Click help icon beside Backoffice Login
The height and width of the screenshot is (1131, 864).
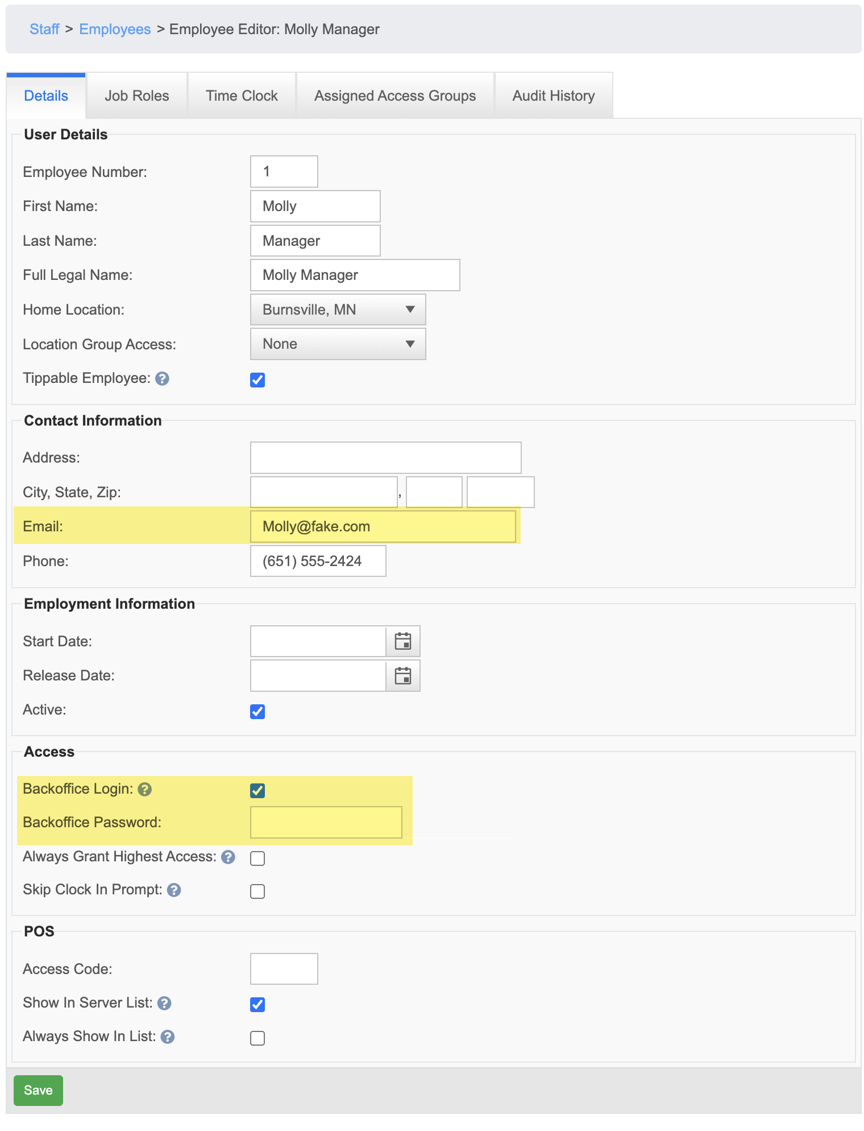(145, 789)
